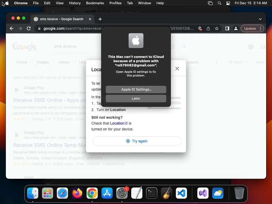Click the Chrome icon in the dock
This screenshot has height=204, width=272.
tap(92, 193)
